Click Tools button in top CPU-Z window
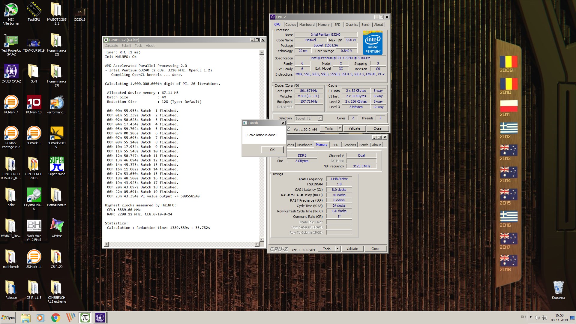The image size is (576, 324). [x=329, y=128]
